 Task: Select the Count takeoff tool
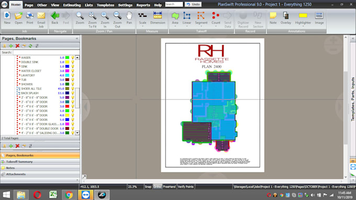[x=216, y=18]
